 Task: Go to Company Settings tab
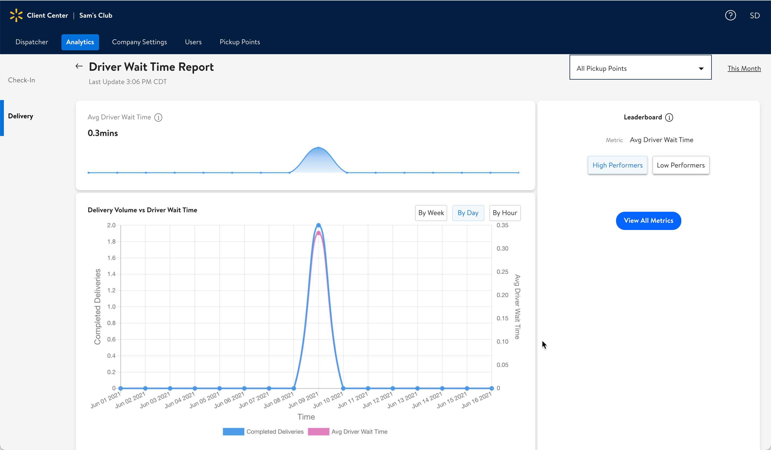(x=139, y=42)
